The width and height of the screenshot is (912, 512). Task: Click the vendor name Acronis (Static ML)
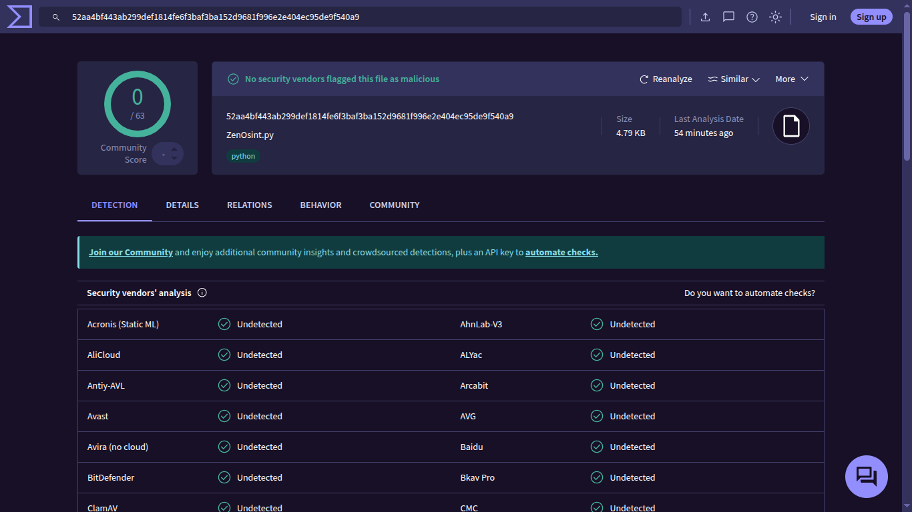pyautogui.click(x=123, y=324)
